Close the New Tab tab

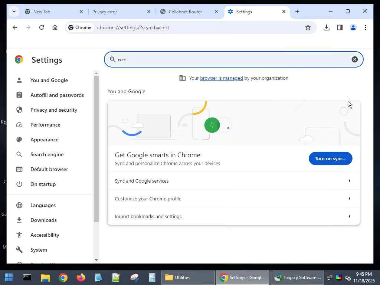point(81,12)
